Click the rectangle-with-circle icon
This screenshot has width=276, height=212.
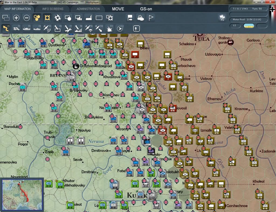tap(68, 18)
